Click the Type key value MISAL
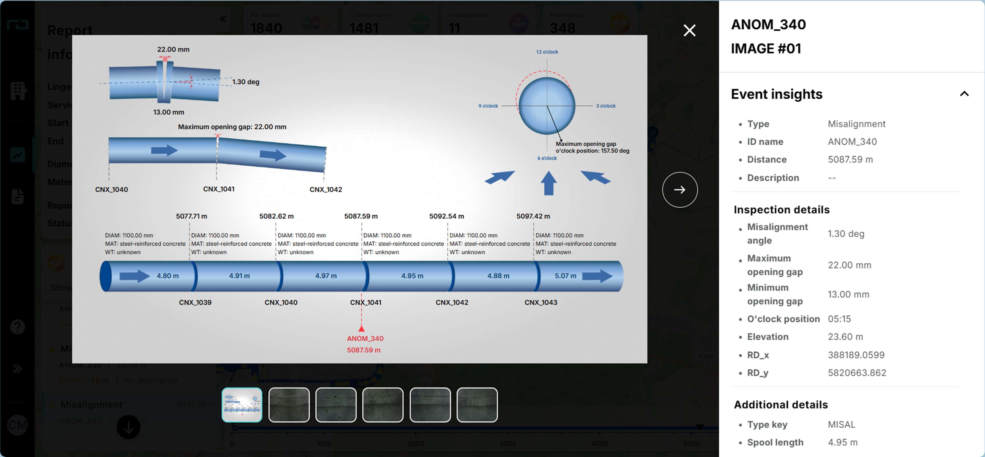 (841, 425)
